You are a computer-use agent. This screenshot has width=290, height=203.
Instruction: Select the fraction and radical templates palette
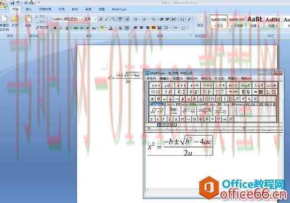(x=168, y=92)
